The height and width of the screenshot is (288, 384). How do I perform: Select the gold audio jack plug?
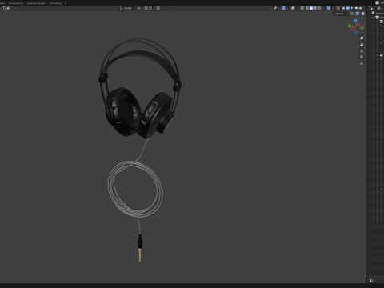(140, 254)
